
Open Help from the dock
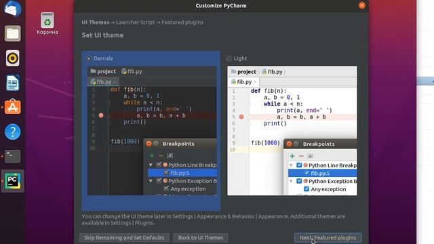click(x=12, y=131)
